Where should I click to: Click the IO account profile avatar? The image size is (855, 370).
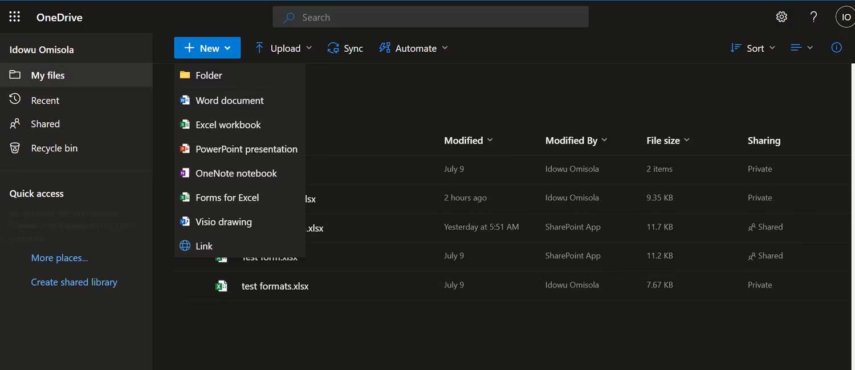coord(845,17)
